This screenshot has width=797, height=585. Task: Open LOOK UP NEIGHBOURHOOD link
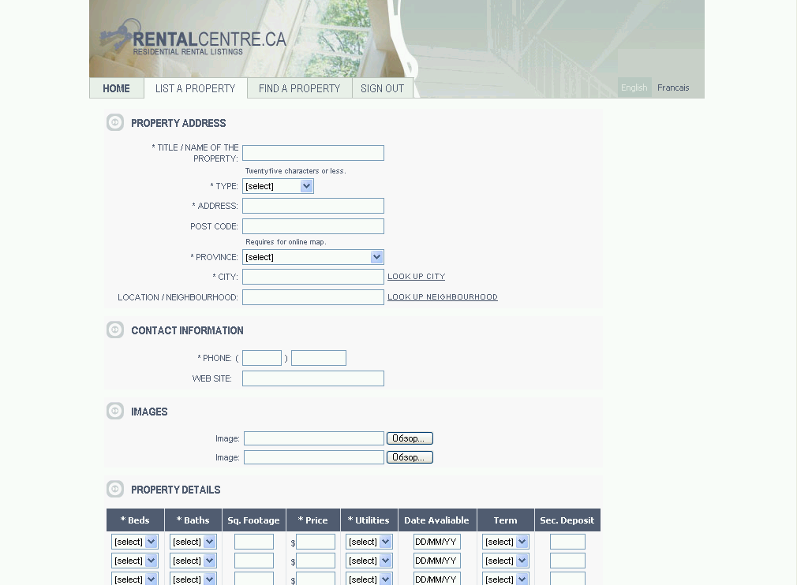coord(442,296)
